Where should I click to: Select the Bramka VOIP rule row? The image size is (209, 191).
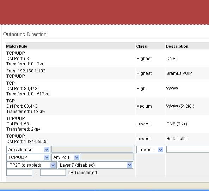coord(107,73)
